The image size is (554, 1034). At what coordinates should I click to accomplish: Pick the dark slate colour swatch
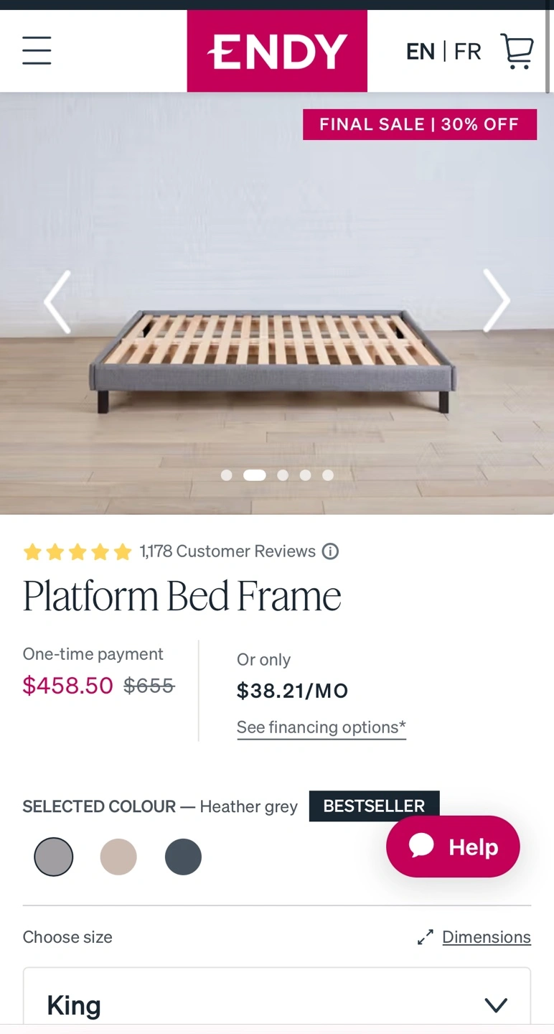pyautogui.click(x=183, y=857)
